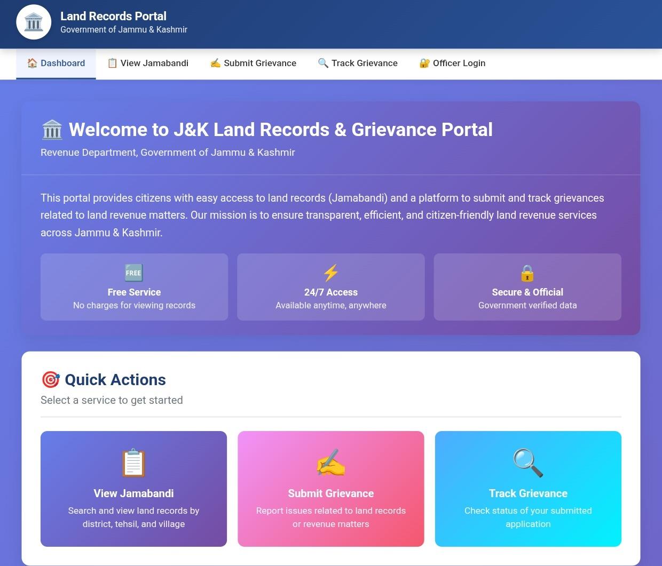Click clipboard icon in View Jamabandi card

[x=133, y=463]
